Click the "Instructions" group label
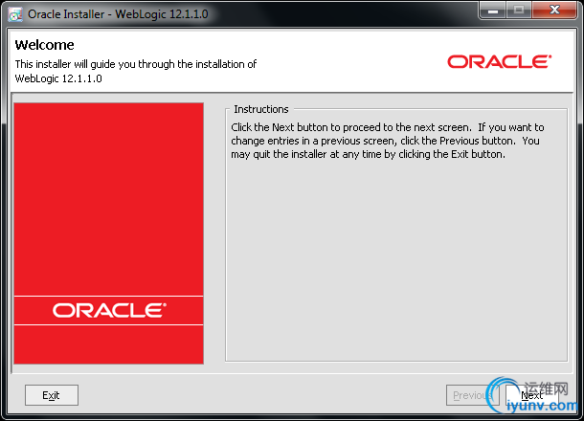Viewport: 584px width, 421px height. (261, 109)
